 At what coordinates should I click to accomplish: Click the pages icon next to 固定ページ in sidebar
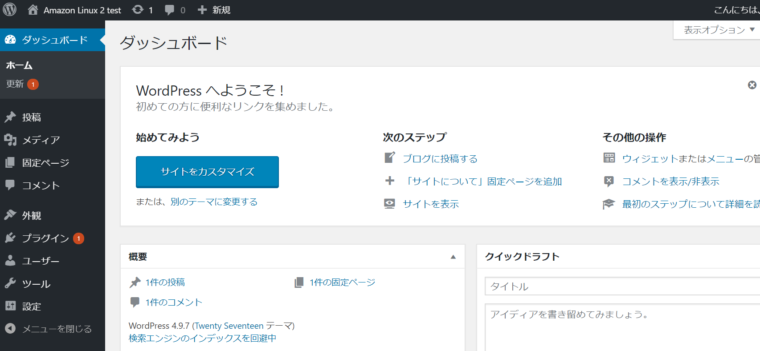point(10,162)
